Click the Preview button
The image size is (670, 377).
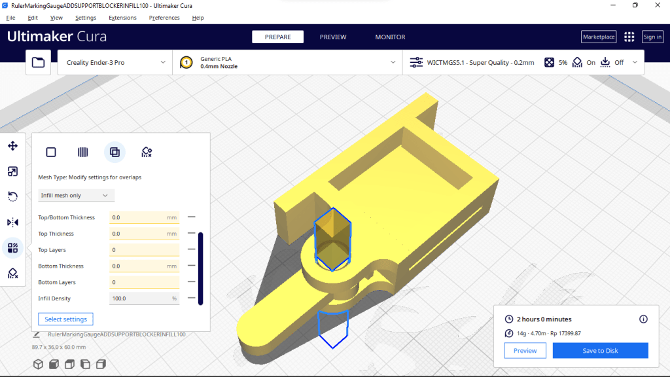click(525, 351)
